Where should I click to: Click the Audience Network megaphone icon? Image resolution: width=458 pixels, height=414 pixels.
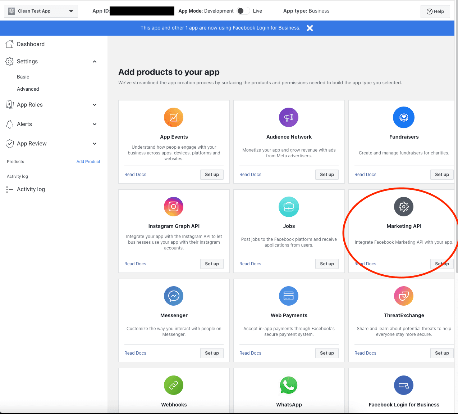[289, 117]
